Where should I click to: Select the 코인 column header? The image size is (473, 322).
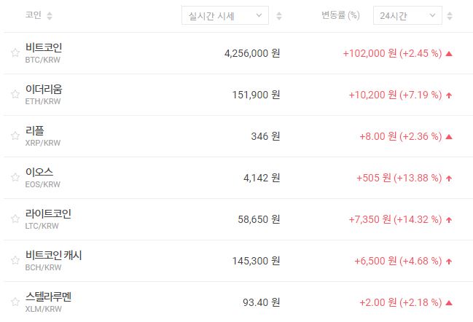point(33,15)
